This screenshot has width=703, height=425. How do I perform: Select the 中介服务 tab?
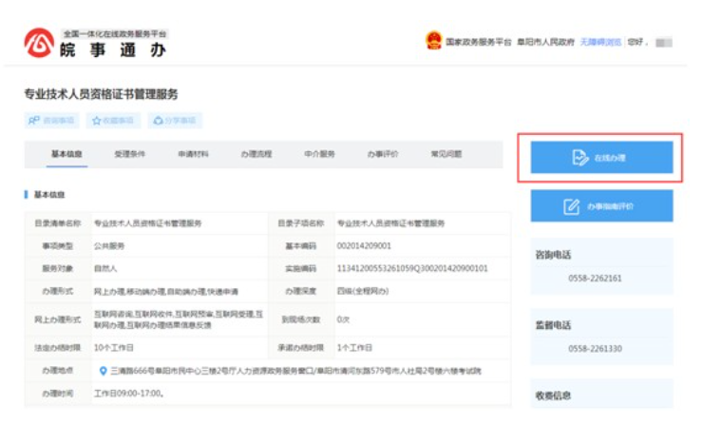click(319, 154)
